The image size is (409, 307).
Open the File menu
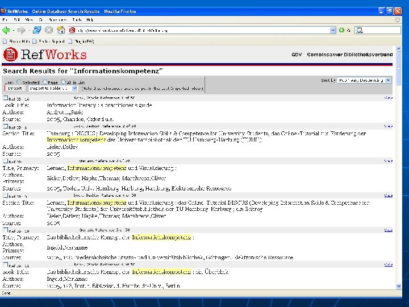pos(5,19)
